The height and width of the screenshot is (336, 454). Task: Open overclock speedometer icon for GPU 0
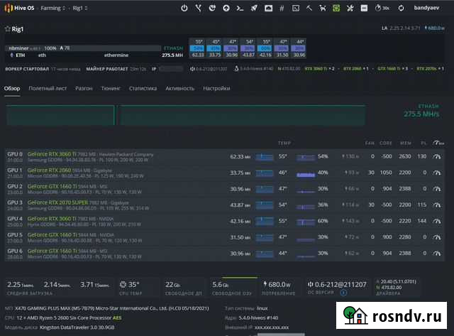[437, 156]
